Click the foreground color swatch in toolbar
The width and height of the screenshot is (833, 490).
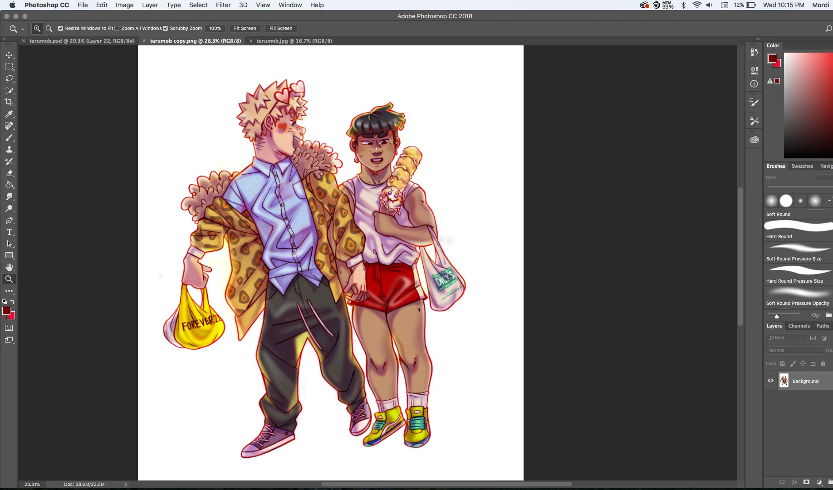(6, 311)
